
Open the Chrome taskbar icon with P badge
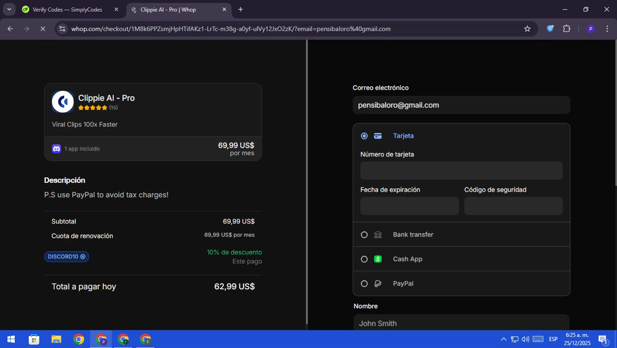point(101,339)
